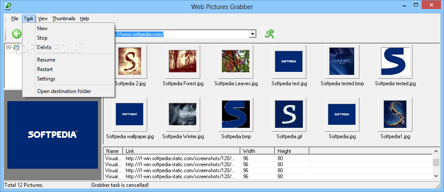Select the Softpedia 2.jpg thumbnail
The width and height of the screenshot is (444, 192).
point(130,61)
